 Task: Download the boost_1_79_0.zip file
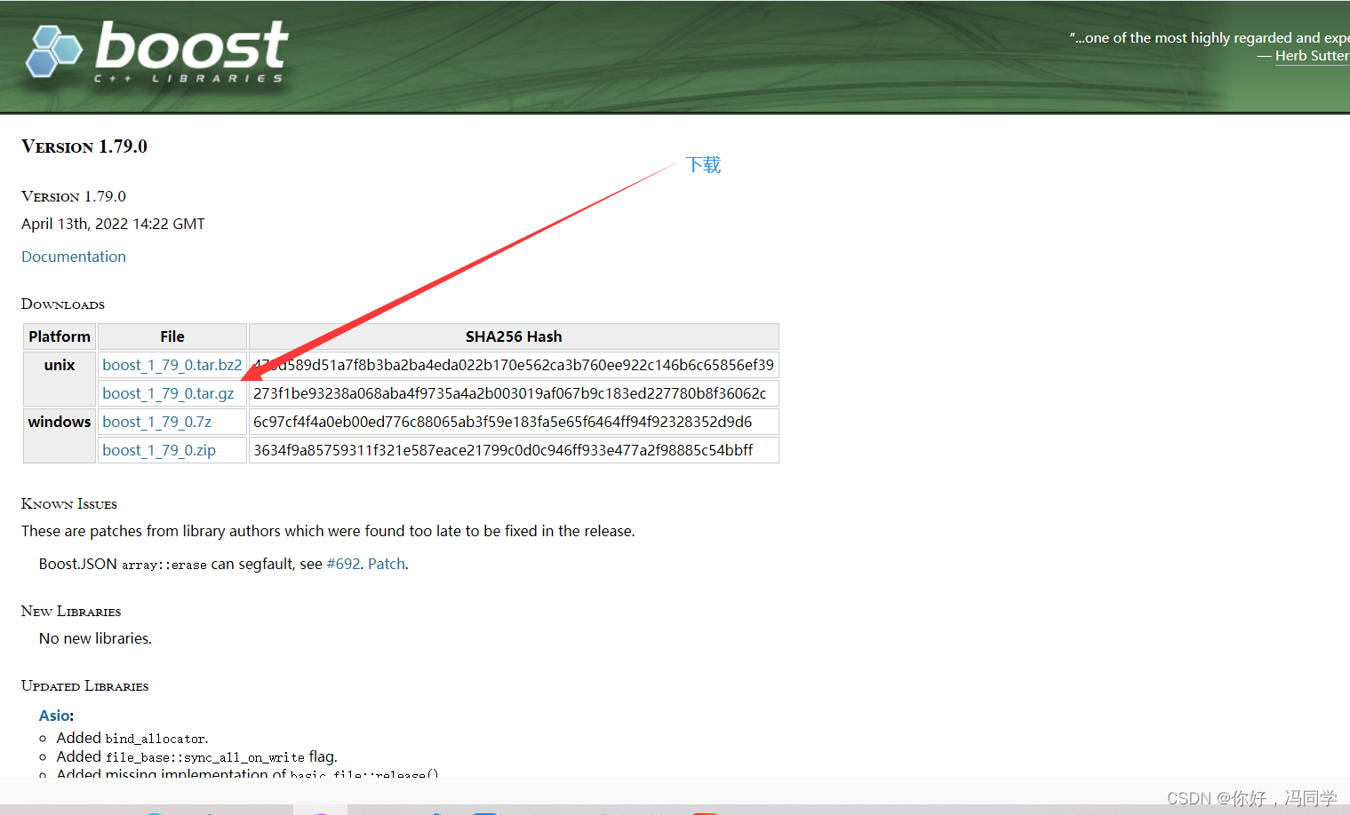[159, 450]
